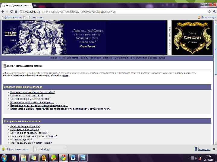Go forward with the browser forward arrow
The width and height of the screenshot is (217, 162).
[7, 12]
